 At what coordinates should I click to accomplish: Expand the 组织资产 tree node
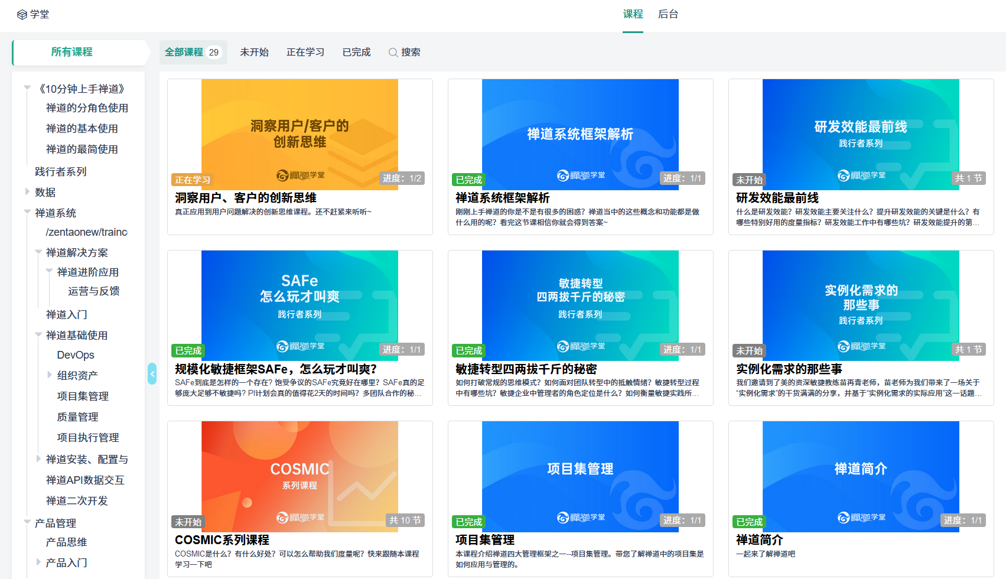click(x=50, y=375)
